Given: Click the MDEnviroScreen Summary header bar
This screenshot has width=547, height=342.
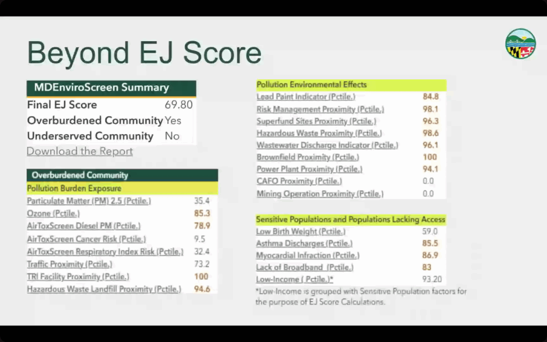Looking at the screenshot, I should tap(111, 88).
